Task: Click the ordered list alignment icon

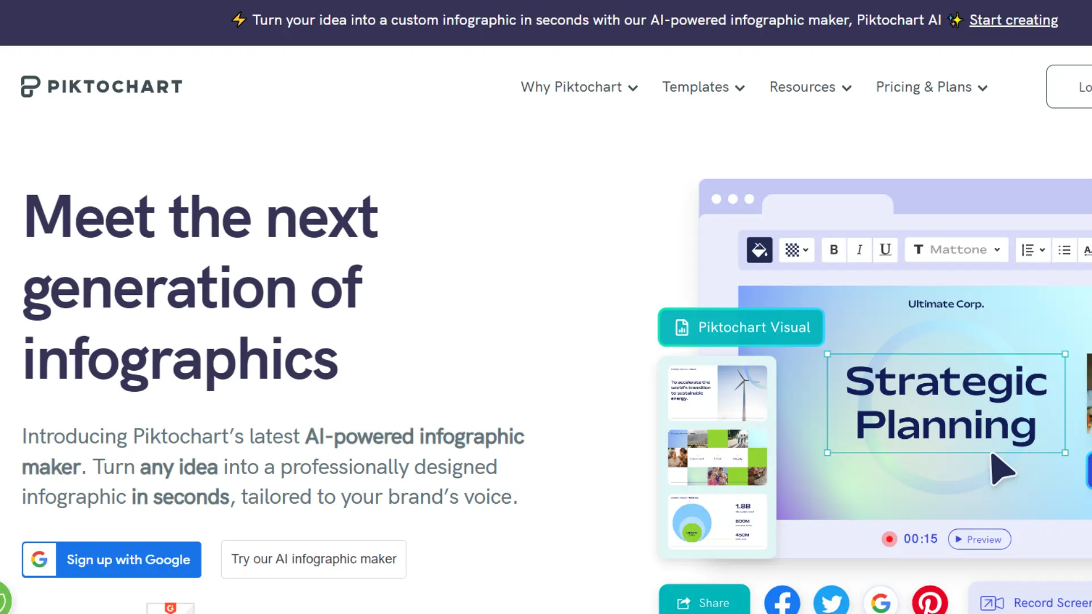Action: click(1031, 250)
